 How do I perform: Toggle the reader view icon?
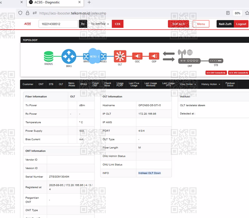click(x=228, y=13)
